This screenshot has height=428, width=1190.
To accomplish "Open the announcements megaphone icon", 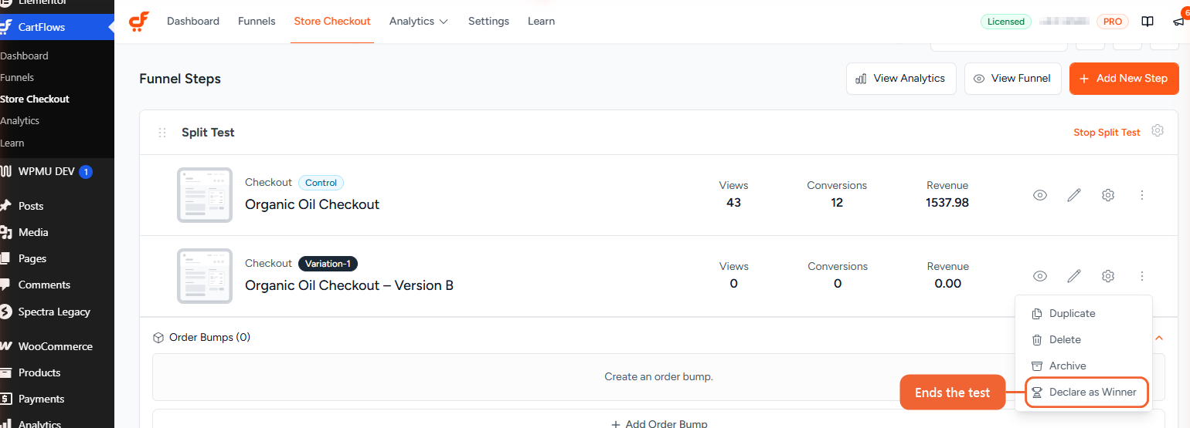I will click(1178, 22).
